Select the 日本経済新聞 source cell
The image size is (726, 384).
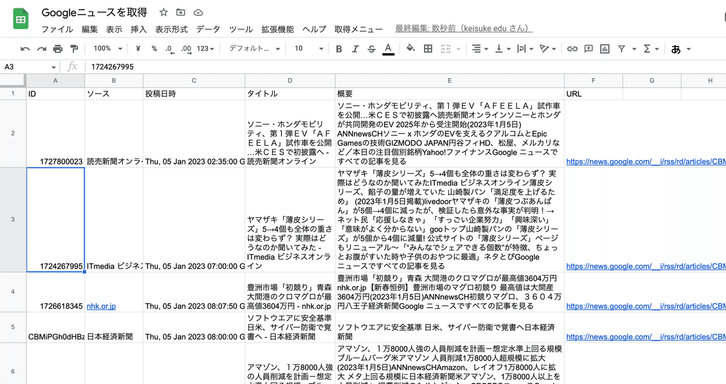[x=114, y=327]
